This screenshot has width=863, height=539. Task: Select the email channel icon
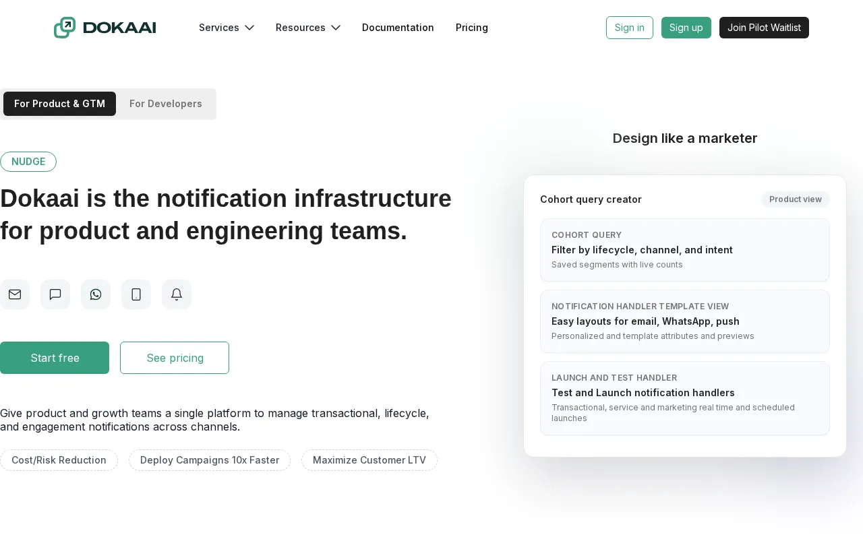tap(15, 294)
